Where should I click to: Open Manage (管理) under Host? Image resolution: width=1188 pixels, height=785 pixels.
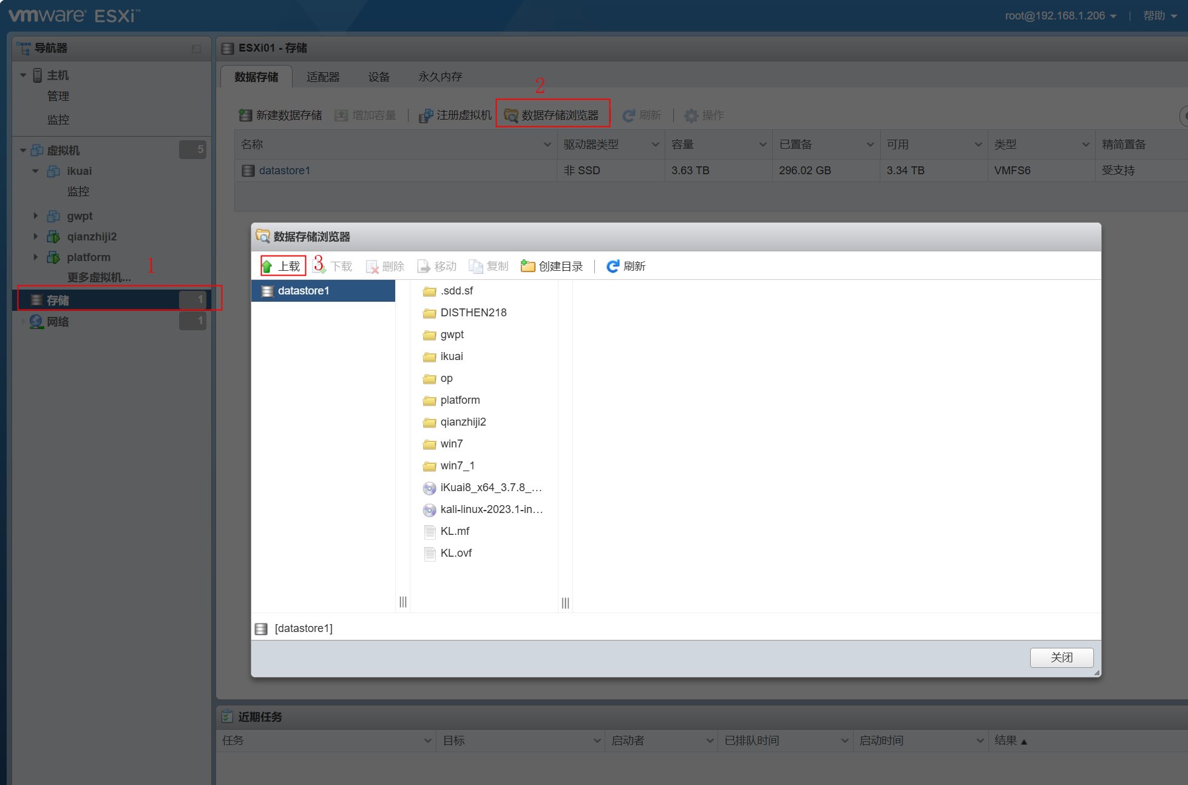click(58, 96)
